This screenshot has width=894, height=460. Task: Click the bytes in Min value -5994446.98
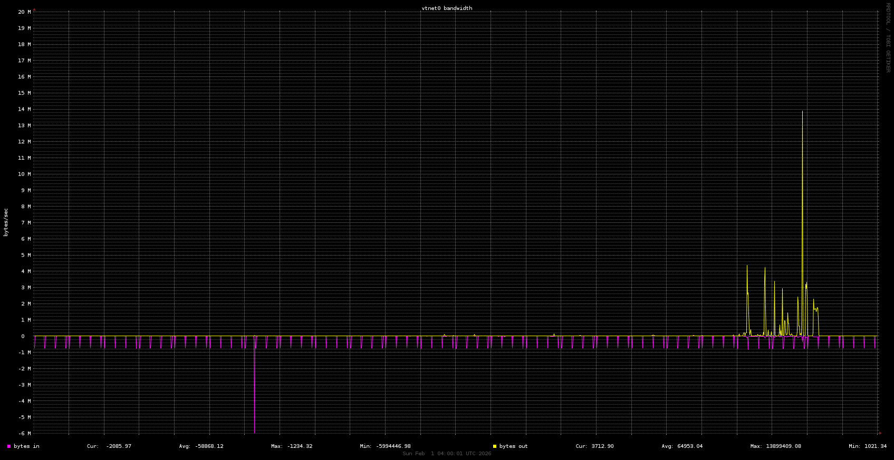pos(393,446)
